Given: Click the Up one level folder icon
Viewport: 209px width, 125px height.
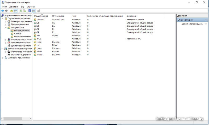Looking at the screenshot, I should pos(11,11).
